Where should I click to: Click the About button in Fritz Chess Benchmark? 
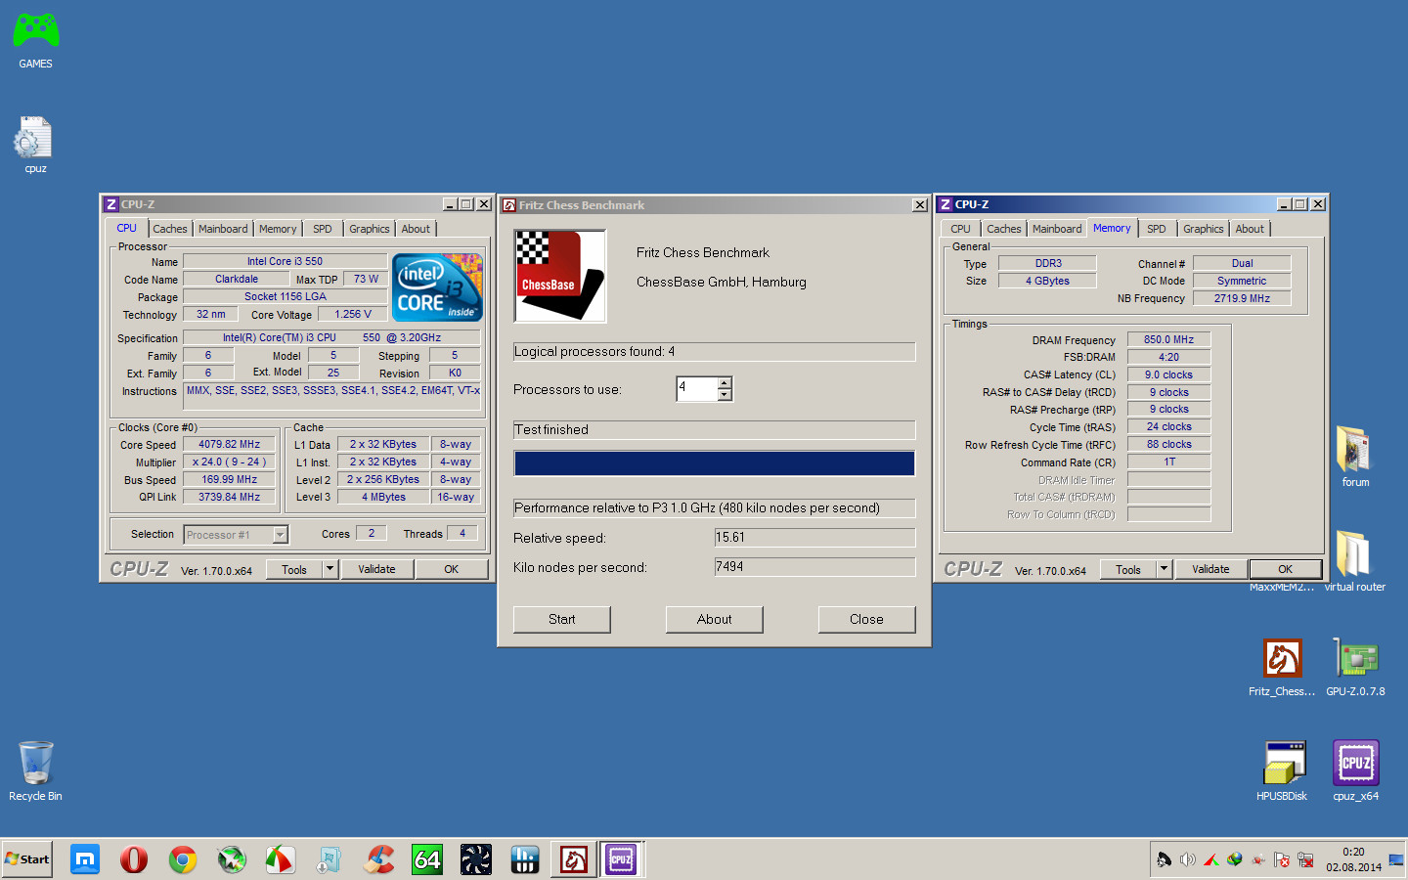point(714,619)
